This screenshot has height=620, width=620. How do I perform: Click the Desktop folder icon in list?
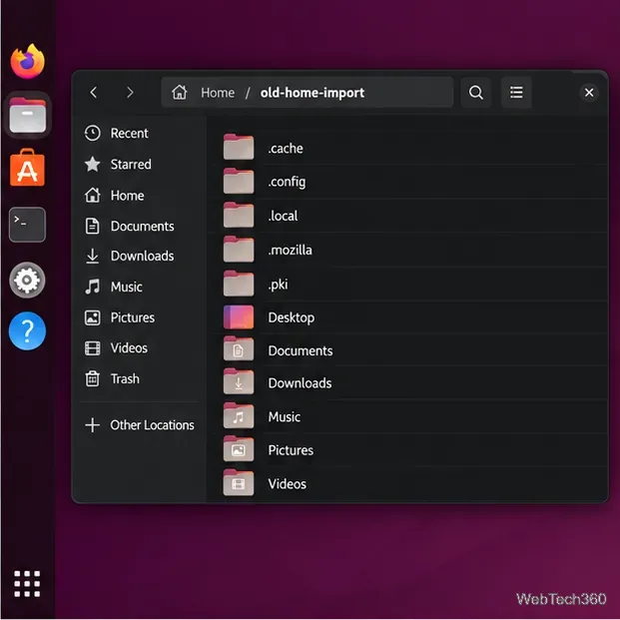tap(239, 317)
